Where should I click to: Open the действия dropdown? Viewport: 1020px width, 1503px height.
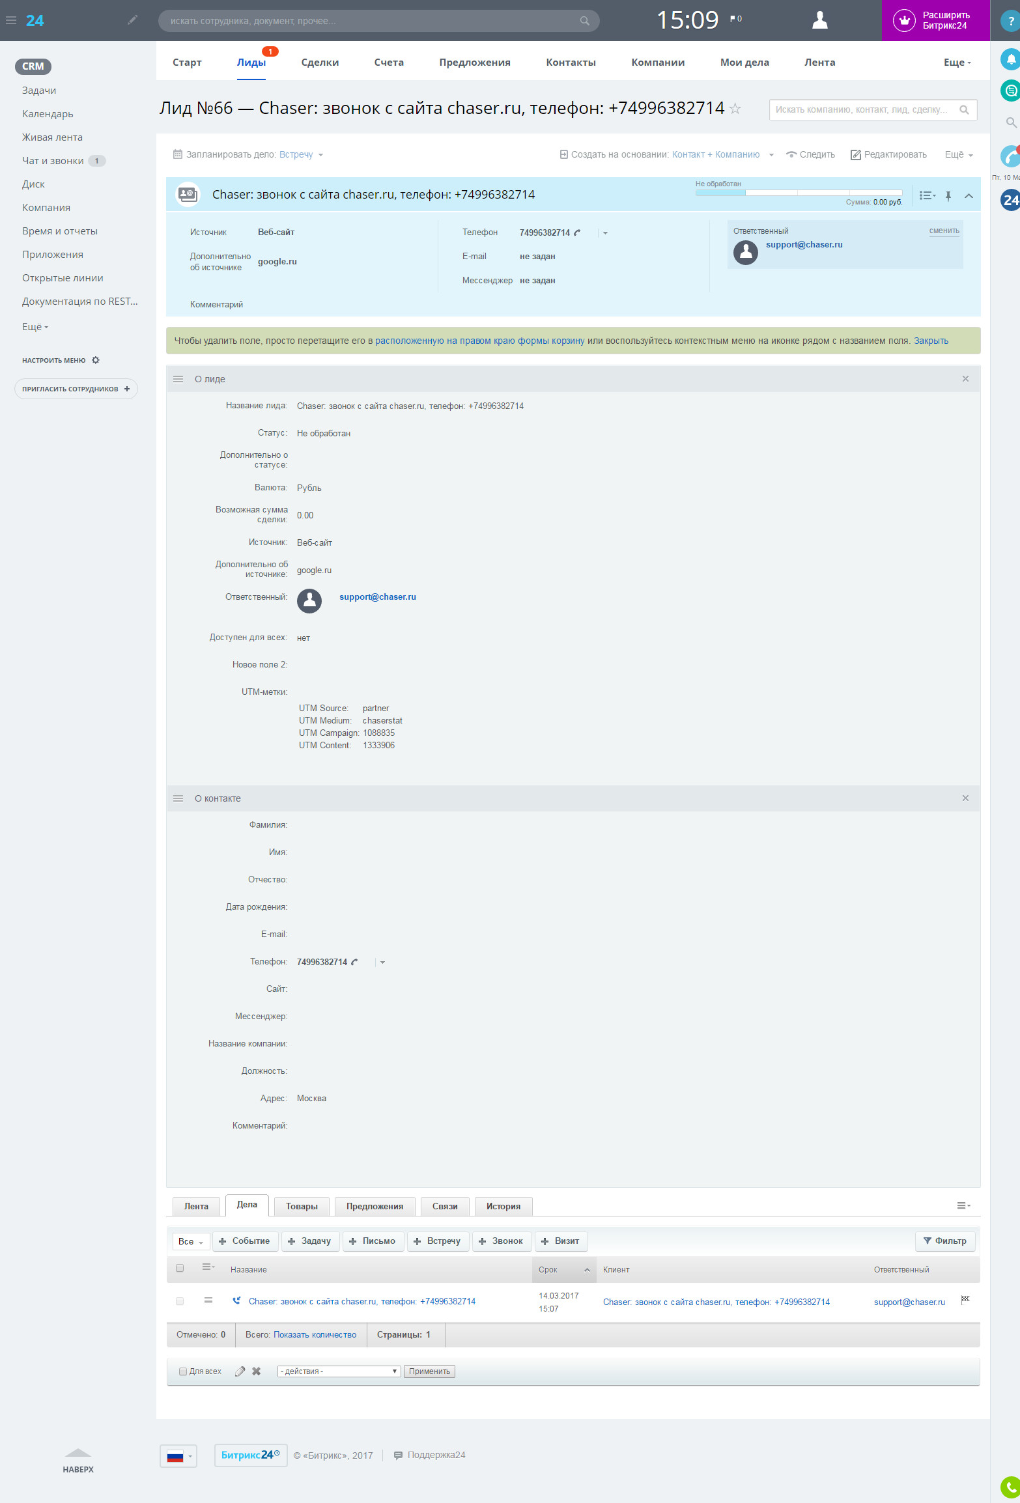[339, 1371]
